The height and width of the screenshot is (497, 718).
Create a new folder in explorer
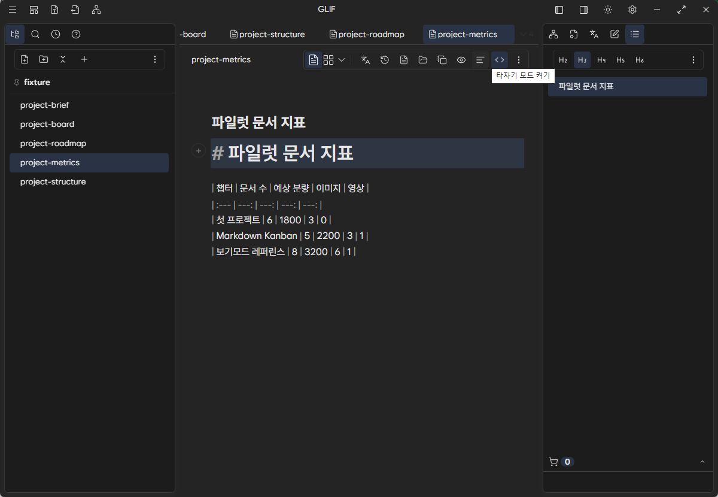tap(44, 59)
